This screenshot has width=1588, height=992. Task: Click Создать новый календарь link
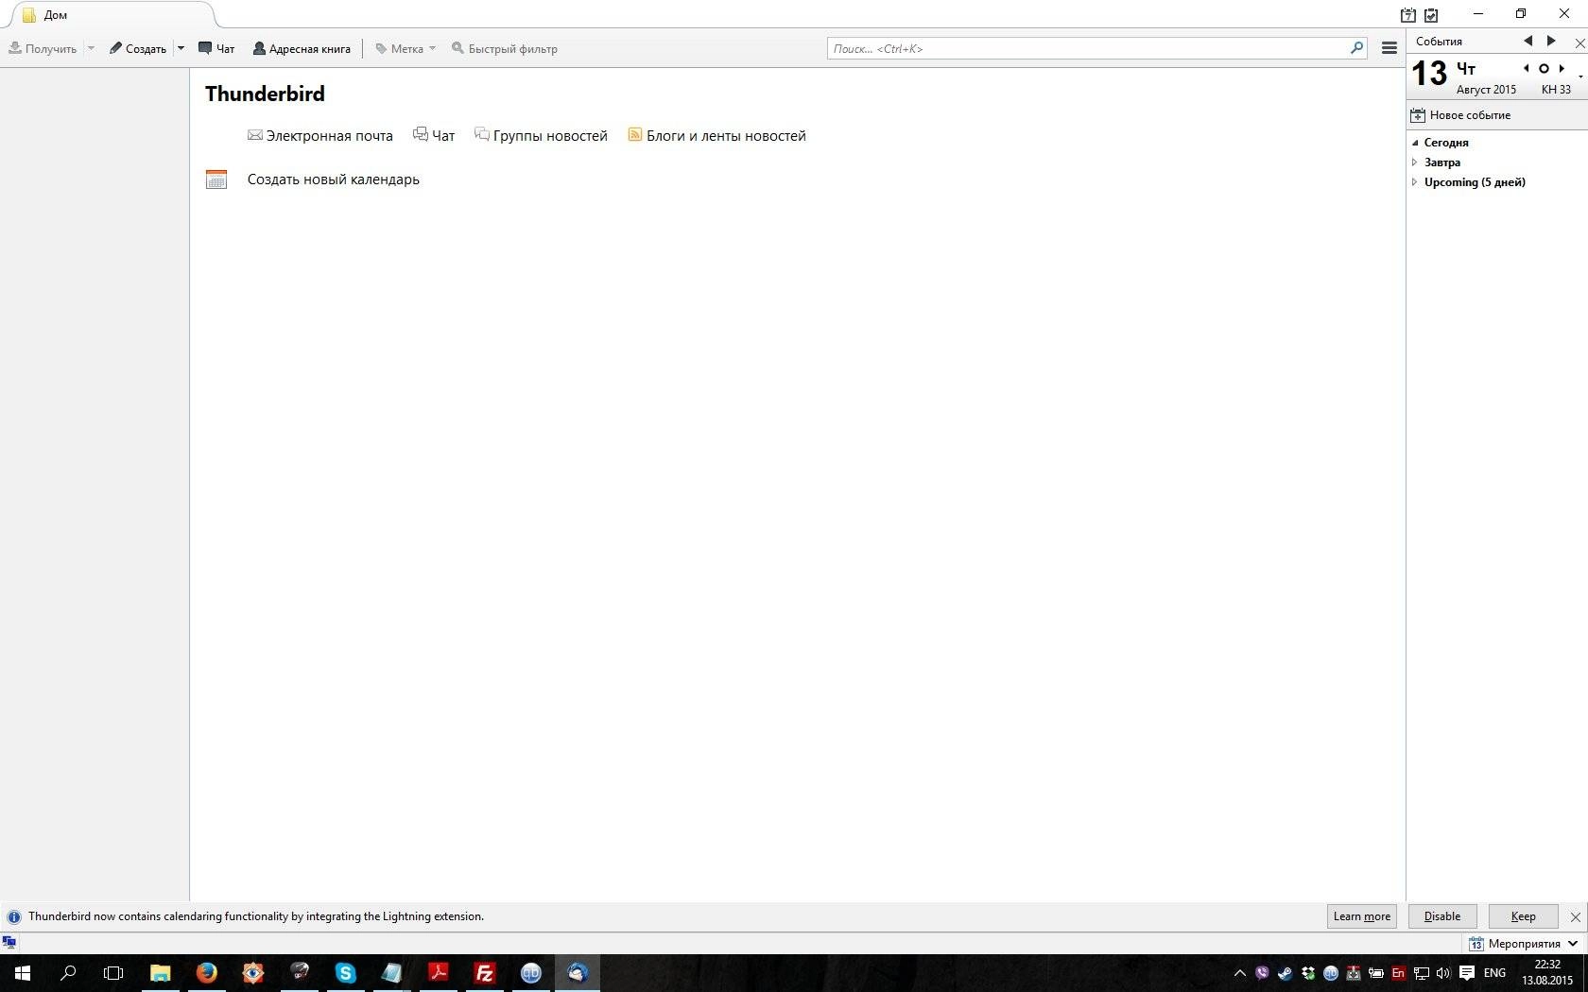point(334,180)
